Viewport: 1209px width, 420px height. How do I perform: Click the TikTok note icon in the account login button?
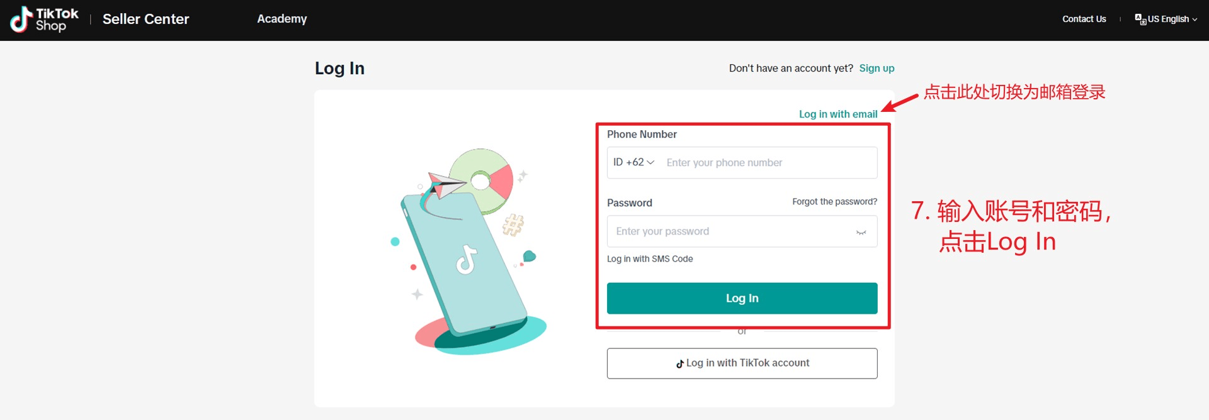coord(679,363)
